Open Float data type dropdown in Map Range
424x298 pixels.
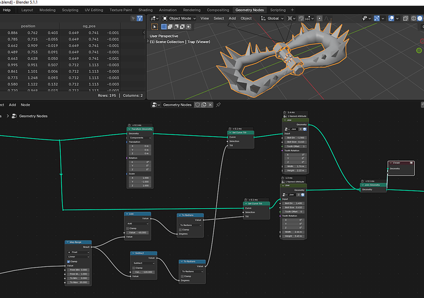(79, 253)
